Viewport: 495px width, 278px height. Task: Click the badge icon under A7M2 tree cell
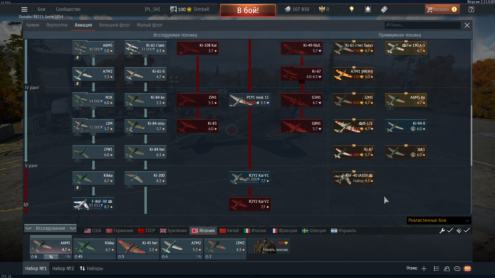click(x=77, y=83)
